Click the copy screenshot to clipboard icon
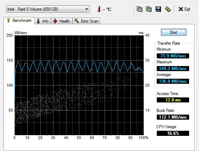199x151 pixels. [149, 9]
